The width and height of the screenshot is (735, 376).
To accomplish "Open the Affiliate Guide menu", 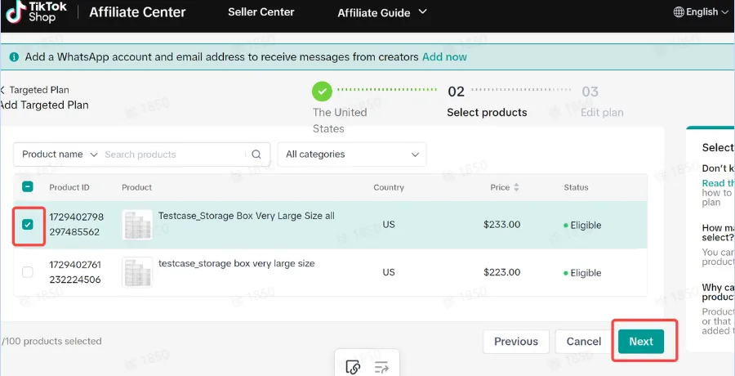I will point(382,13).
